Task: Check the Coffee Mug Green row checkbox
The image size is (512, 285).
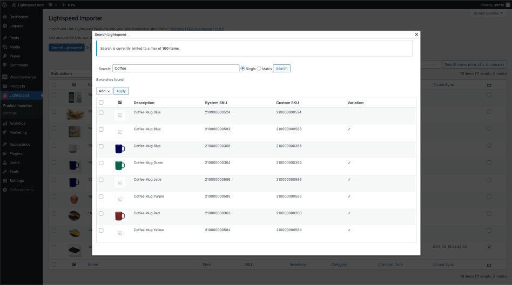Action: coord(101,163)
